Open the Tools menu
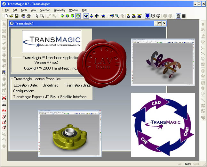This screenshot has height=167, width=207. click(24, 10)
